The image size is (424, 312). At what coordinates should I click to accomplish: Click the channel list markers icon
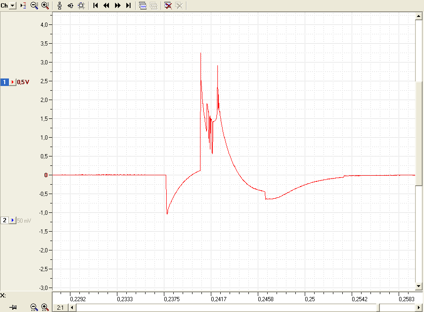coord(23,6)
